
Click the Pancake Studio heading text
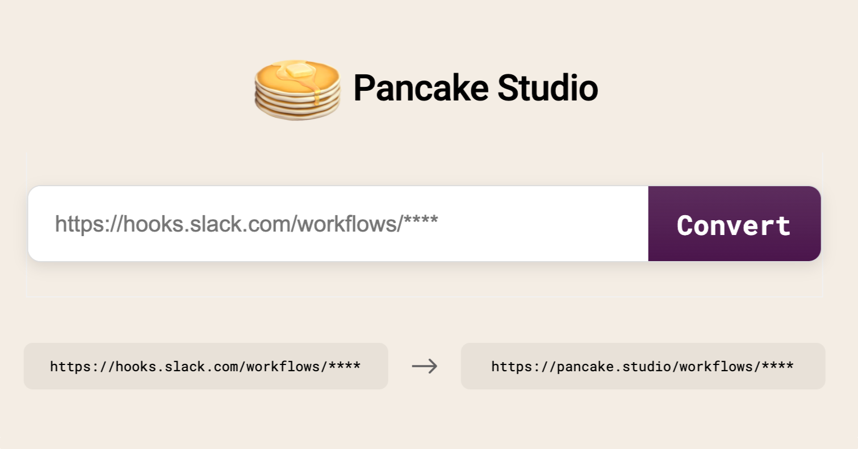pyautogui.click(x=476, y=88)
